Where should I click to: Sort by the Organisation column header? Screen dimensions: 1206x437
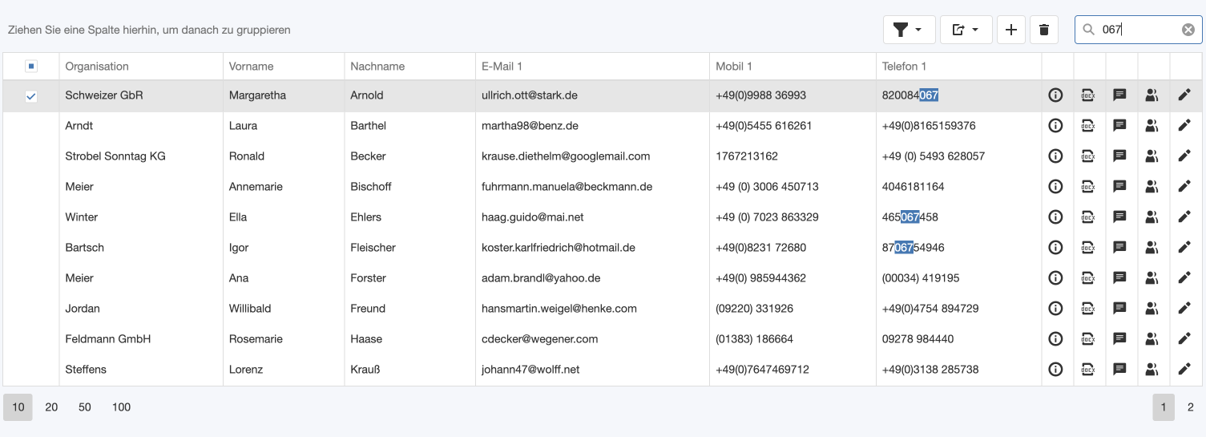click(x=97, y=67)
